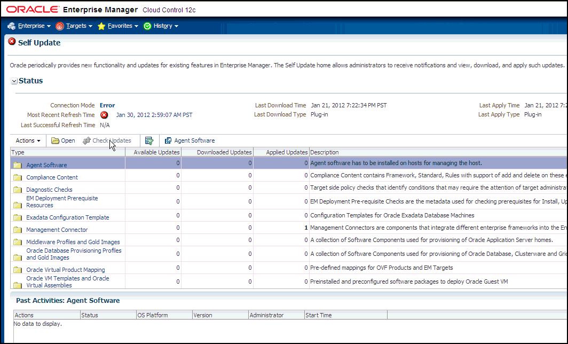This screenshot has height=344, width=568.
Task: Click Oracle Database Provisioning Profiles folder icon
Action: (x=18, y=257)
